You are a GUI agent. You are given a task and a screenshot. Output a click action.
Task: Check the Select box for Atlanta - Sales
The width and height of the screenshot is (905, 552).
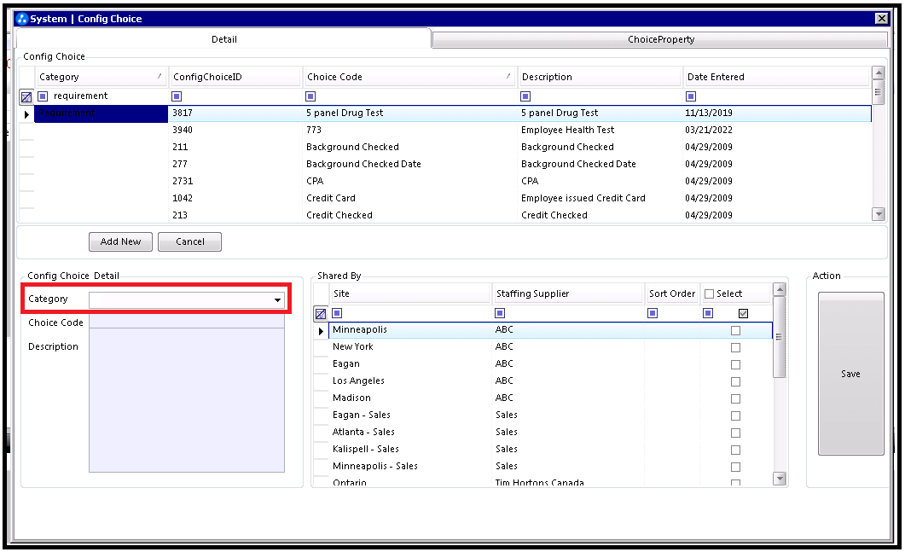point(735,433)
